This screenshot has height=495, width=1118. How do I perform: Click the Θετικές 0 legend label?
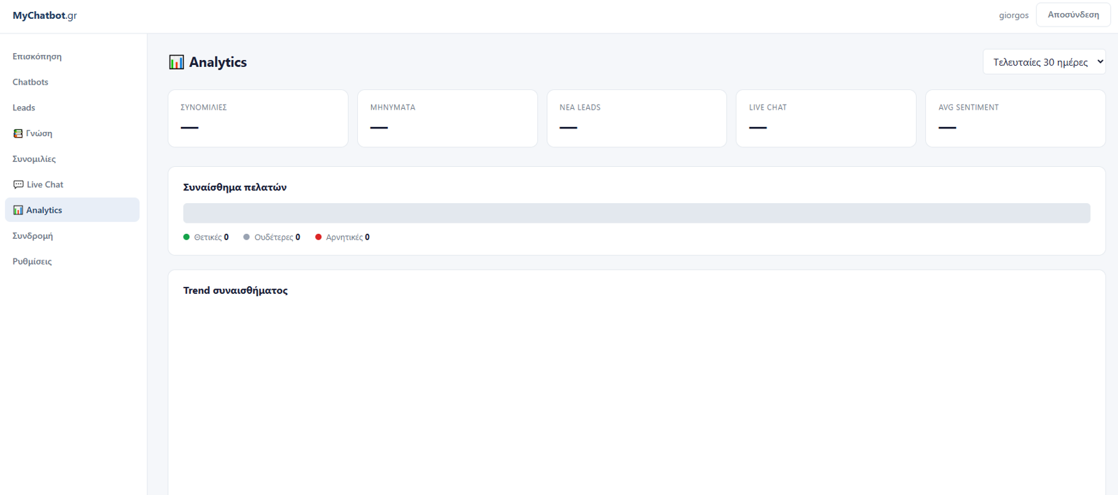[x=211, y=237]
